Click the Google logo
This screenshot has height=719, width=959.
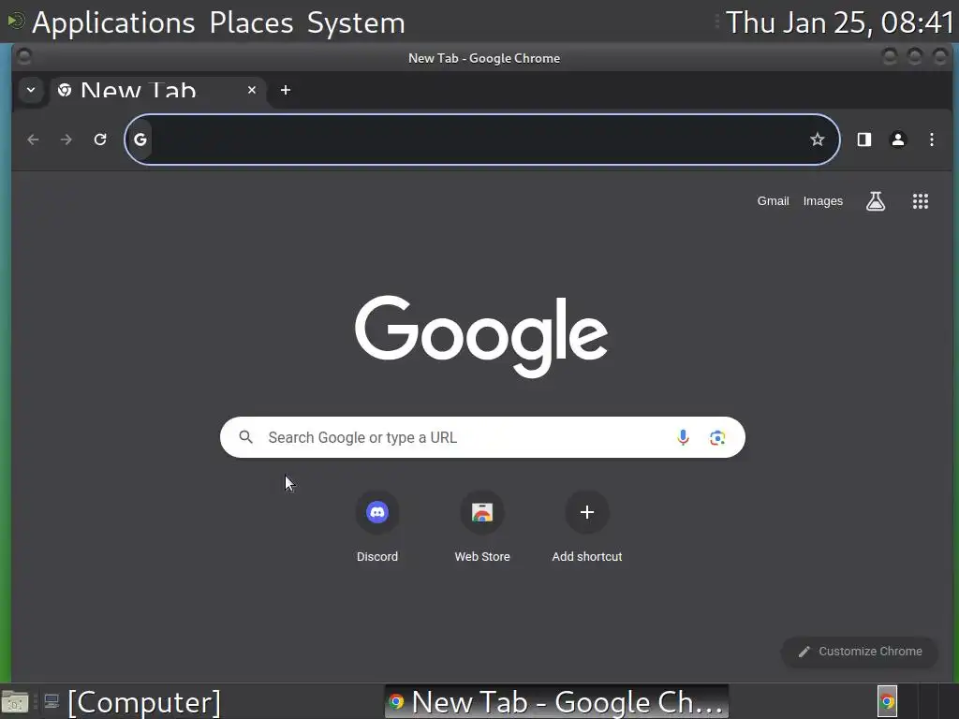[481, 336]
